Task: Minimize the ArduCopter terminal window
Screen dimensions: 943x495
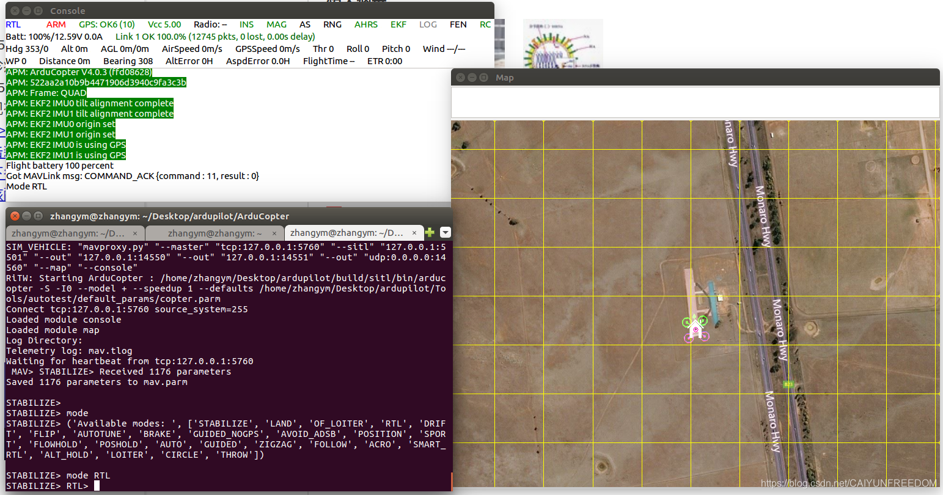Action: 27,216
